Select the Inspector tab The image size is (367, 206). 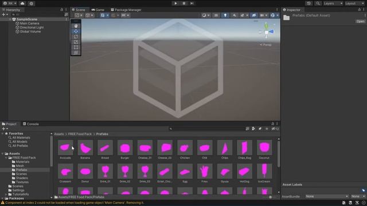tap(292, 10)
